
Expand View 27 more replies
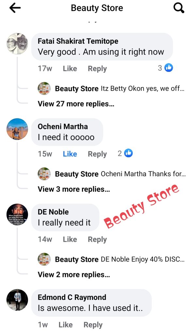[x=76, y=104]
